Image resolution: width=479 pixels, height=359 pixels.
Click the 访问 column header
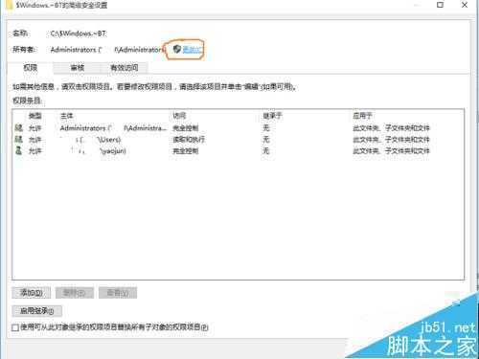click(179, 116)
